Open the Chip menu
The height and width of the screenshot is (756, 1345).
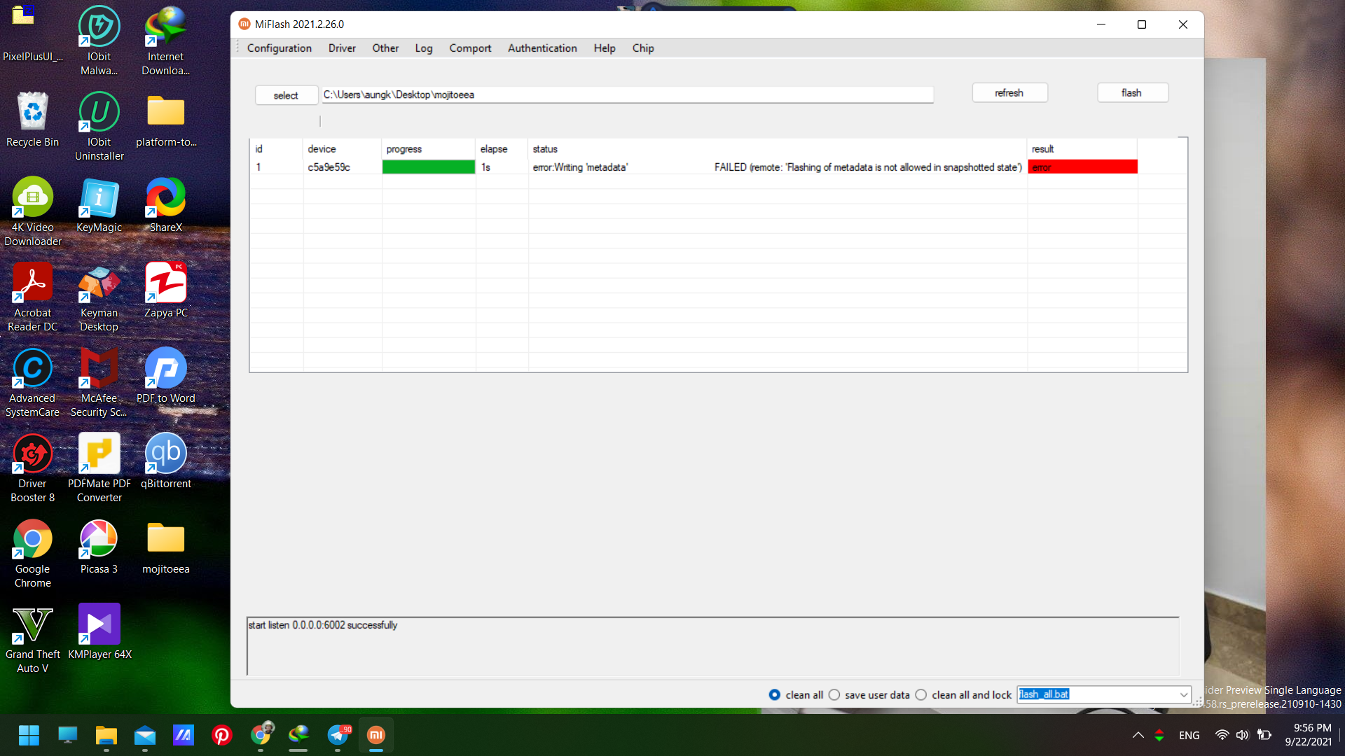point(643,48)
